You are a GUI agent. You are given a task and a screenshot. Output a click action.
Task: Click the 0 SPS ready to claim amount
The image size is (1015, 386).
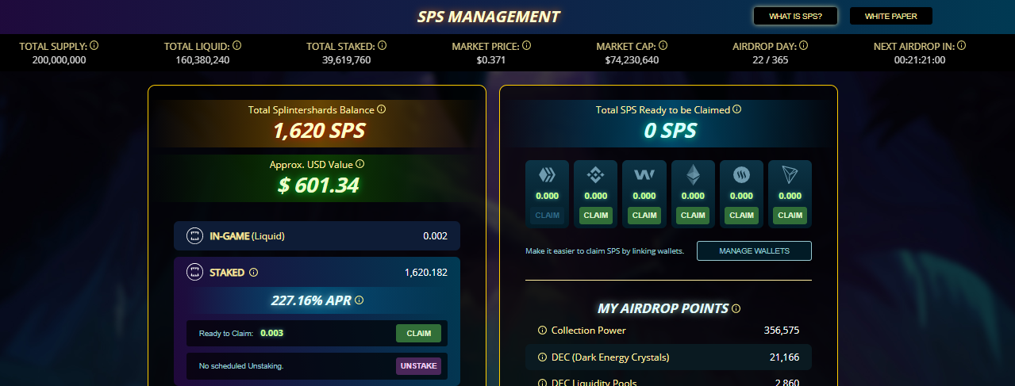(670, 131)
